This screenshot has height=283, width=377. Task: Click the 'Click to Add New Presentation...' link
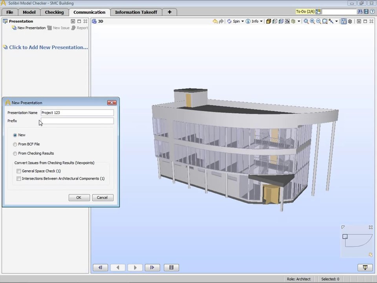(46, 48)
